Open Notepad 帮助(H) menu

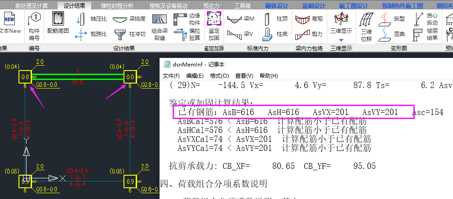click(x=269, y=76)
